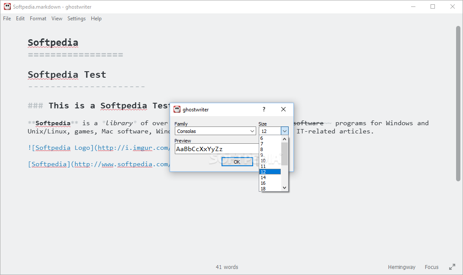Open the Format menu
This screenshot has height=275, width=463.
(38, 19)
